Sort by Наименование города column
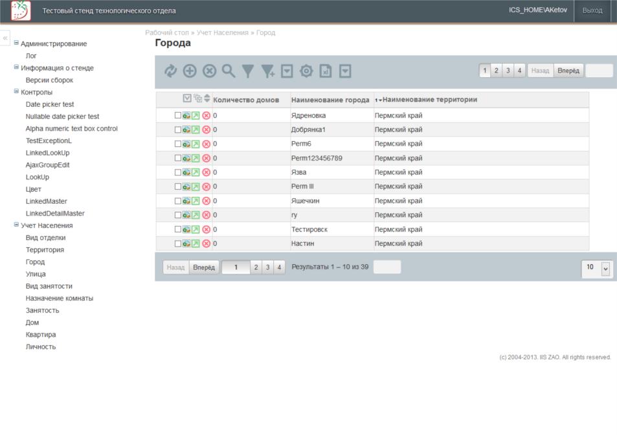Image resolution: width=617 pixels, height=435 pixels. (x=330, y=100)
